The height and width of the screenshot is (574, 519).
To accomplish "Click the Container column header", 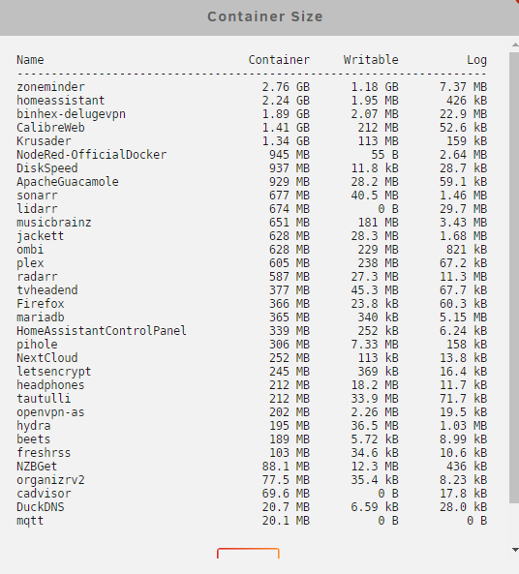I will 279,60.
